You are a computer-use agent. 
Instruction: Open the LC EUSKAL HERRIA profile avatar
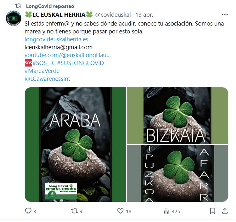point(14,18)
